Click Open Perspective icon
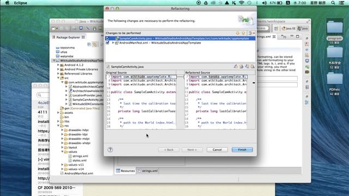 (276, 28)
